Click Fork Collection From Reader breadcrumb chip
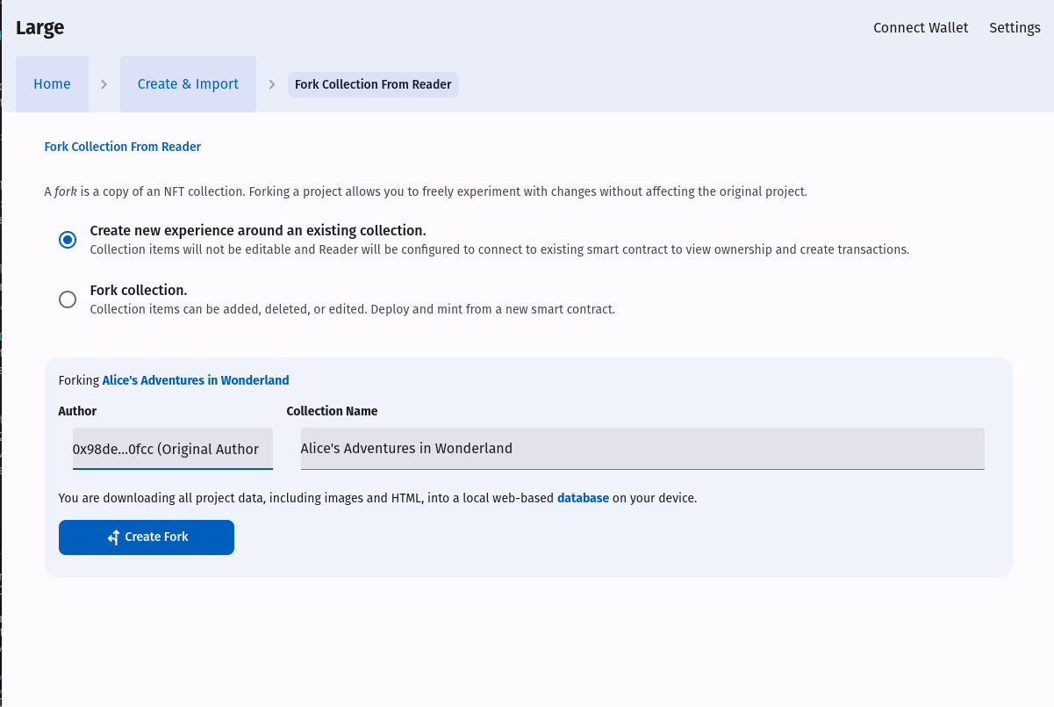 pos(373,84)
